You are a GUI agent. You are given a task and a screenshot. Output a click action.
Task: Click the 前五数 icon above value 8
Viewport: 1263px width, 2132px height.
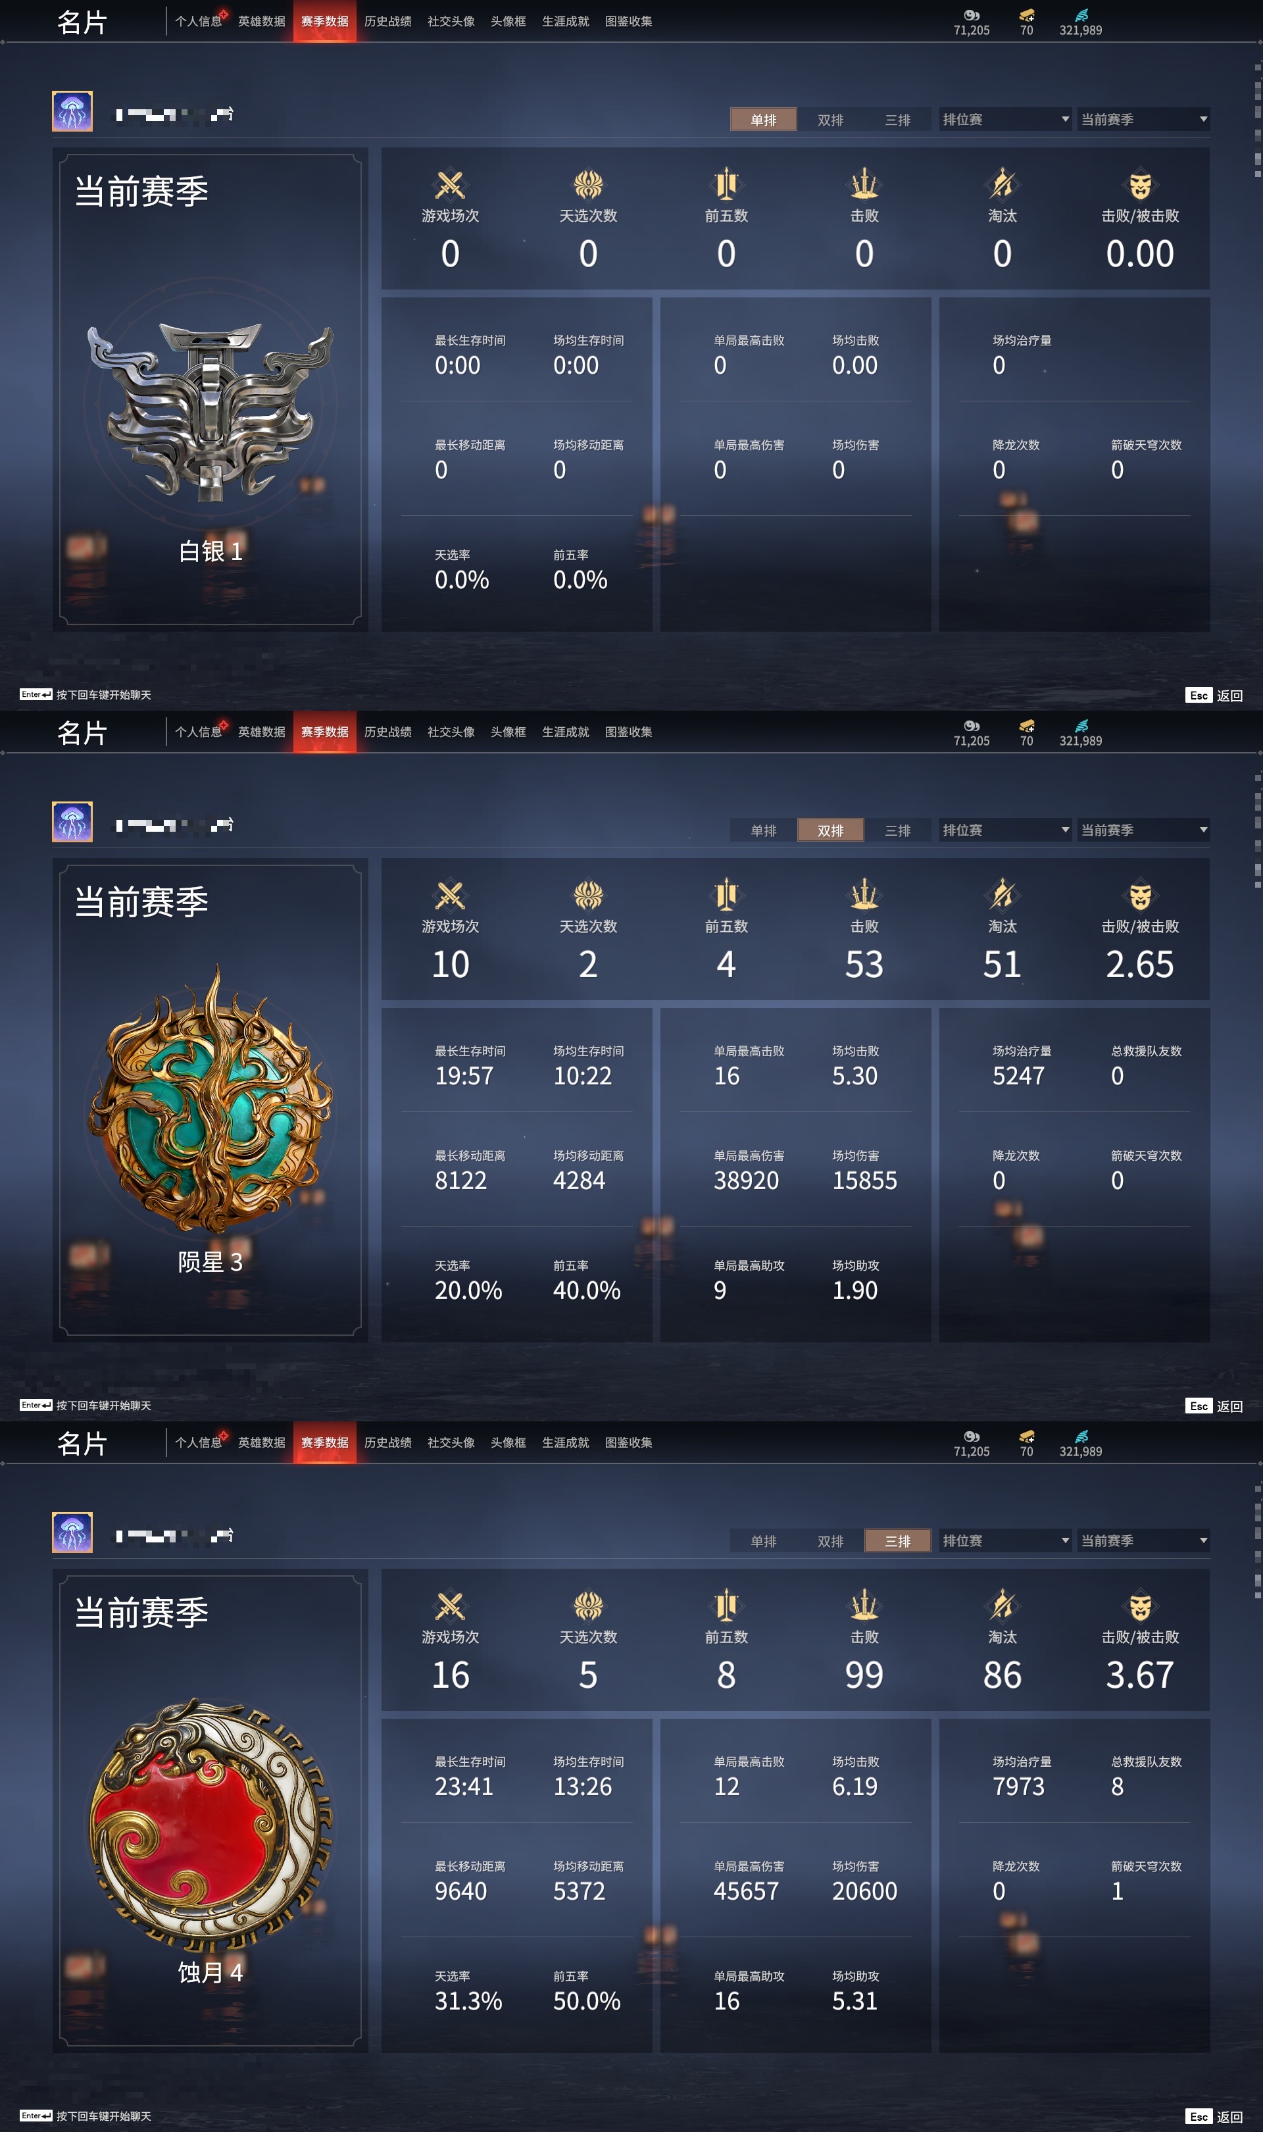(x=726, y=1605)
